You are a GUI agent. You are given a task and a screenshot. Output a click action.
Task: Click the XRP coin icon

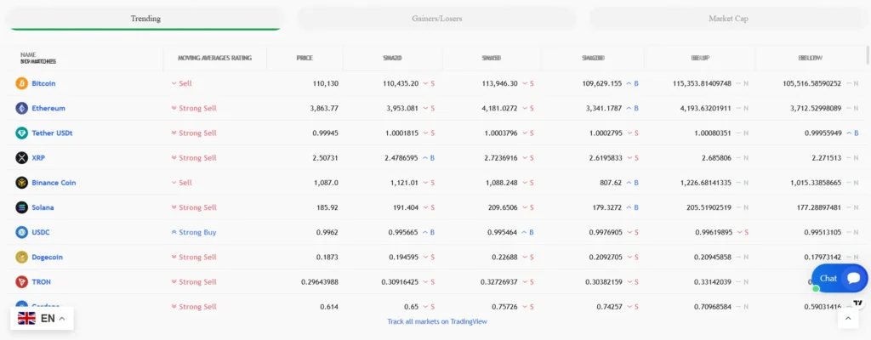22,157
